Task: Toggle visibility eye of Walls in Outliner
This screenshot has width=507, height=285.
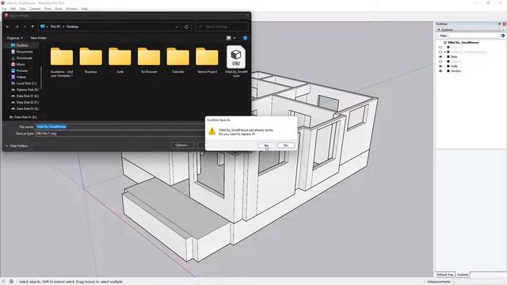Action: coord(440,66)
